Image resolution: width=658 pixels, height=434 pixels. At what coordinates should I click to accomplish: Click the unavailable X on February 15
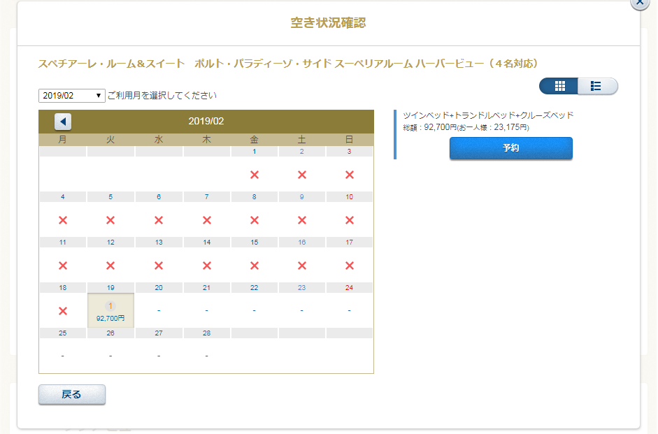(255, 266)
